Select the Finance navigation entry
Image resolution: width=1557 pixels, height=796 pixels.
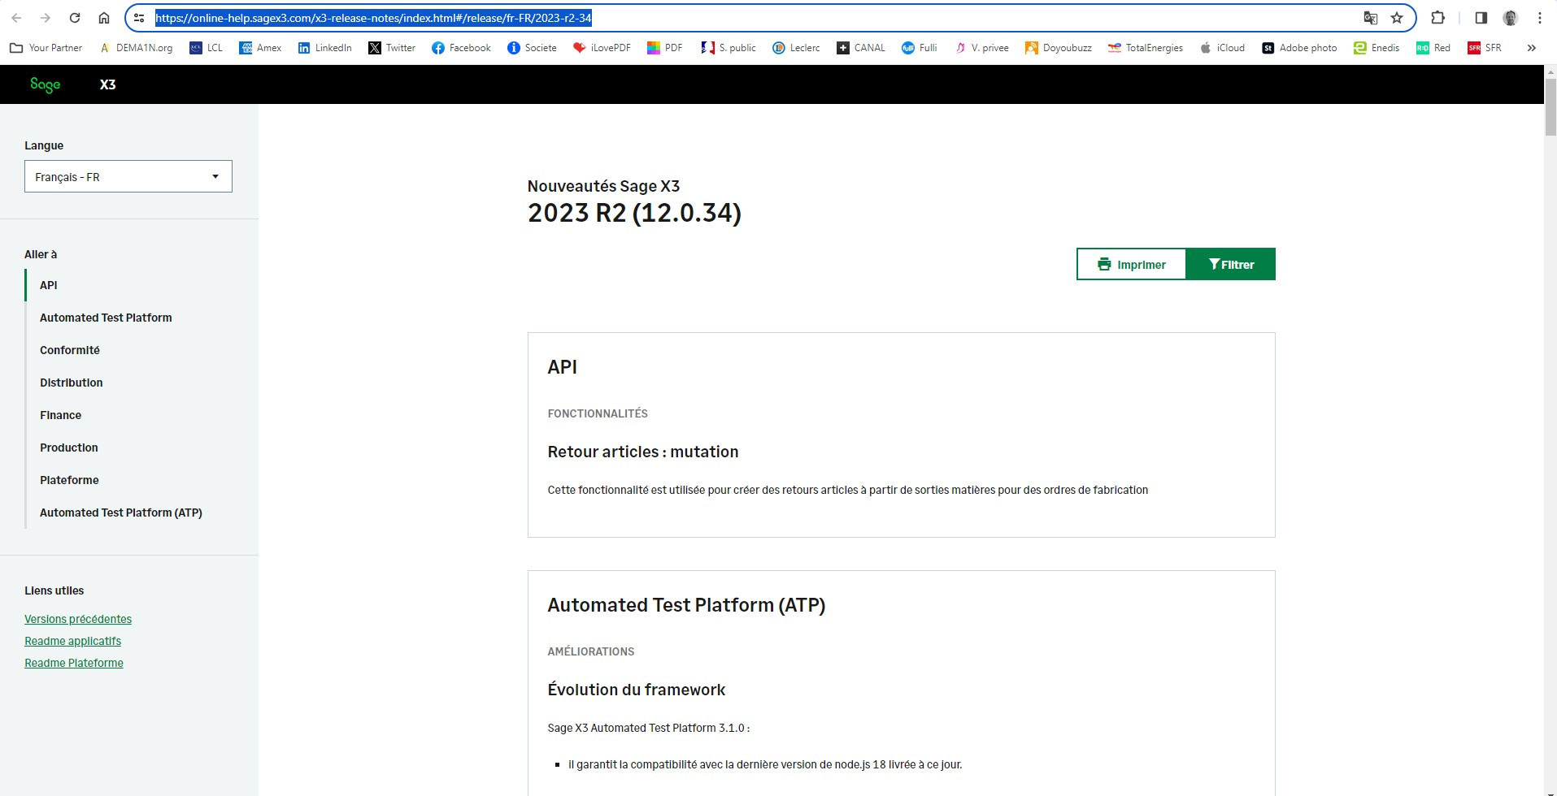point(60,415)
